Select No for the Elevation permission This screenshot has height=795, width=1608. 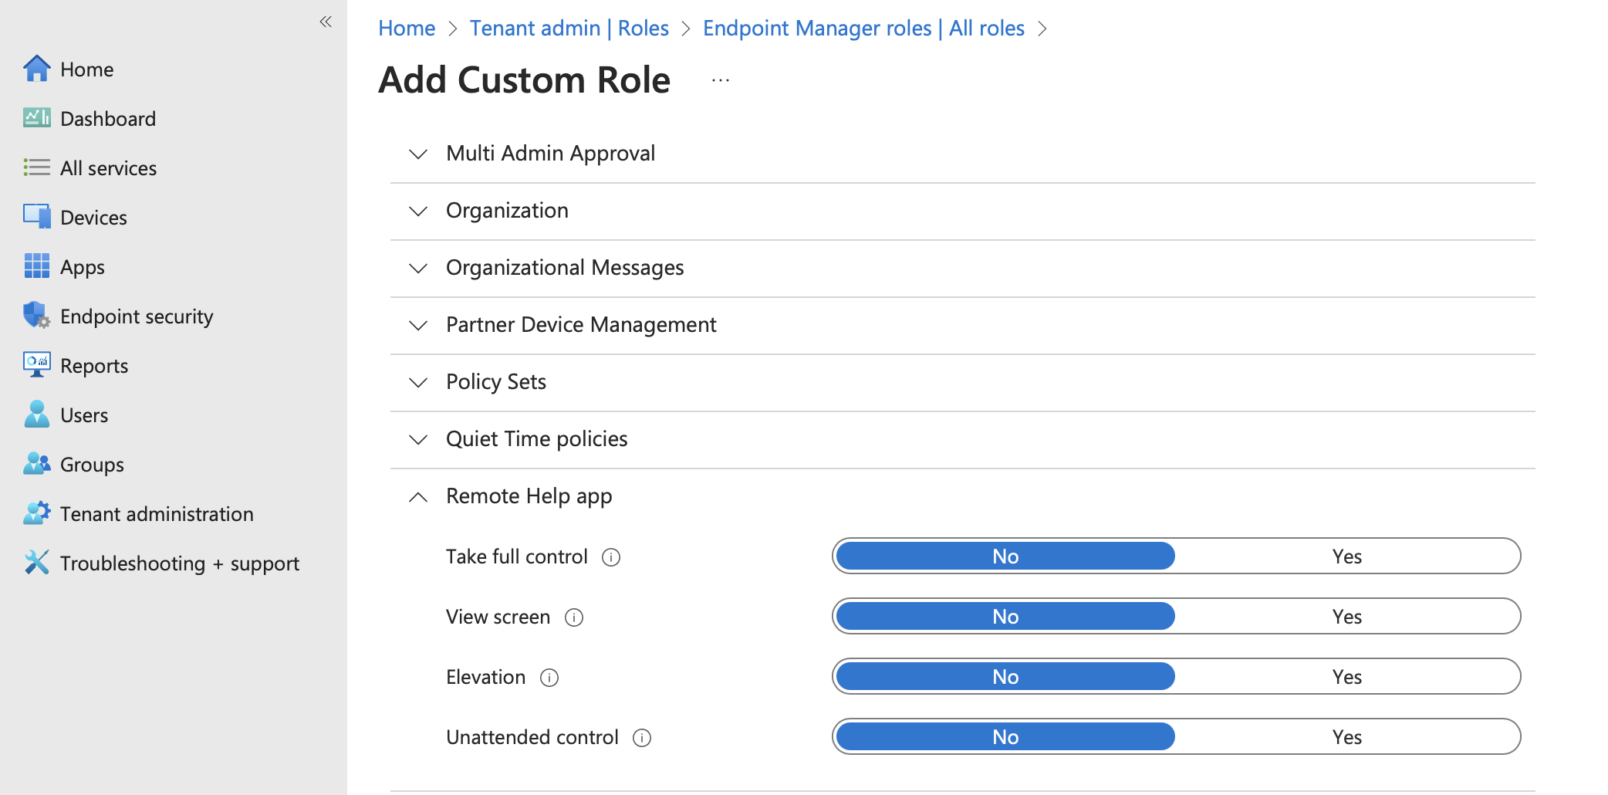(x=1005, y=677)
